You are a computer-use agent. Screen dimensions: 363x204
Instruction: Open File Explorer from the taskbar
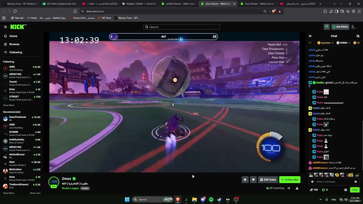click(195, 199)
